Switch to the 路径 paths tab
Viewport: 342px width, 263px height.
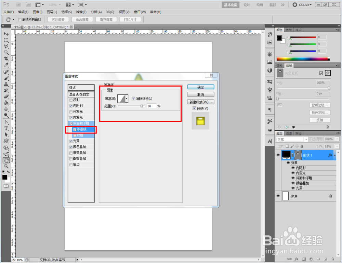(298, 133)
